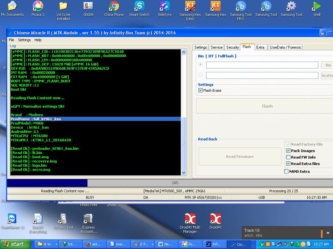The width and height of the screenshot is (333, 249).
Task: Open the SideSync desktop shortcut
Action: point(165,6)
